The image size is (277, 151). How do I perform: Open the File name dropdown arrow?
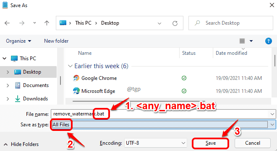point(272,114)
